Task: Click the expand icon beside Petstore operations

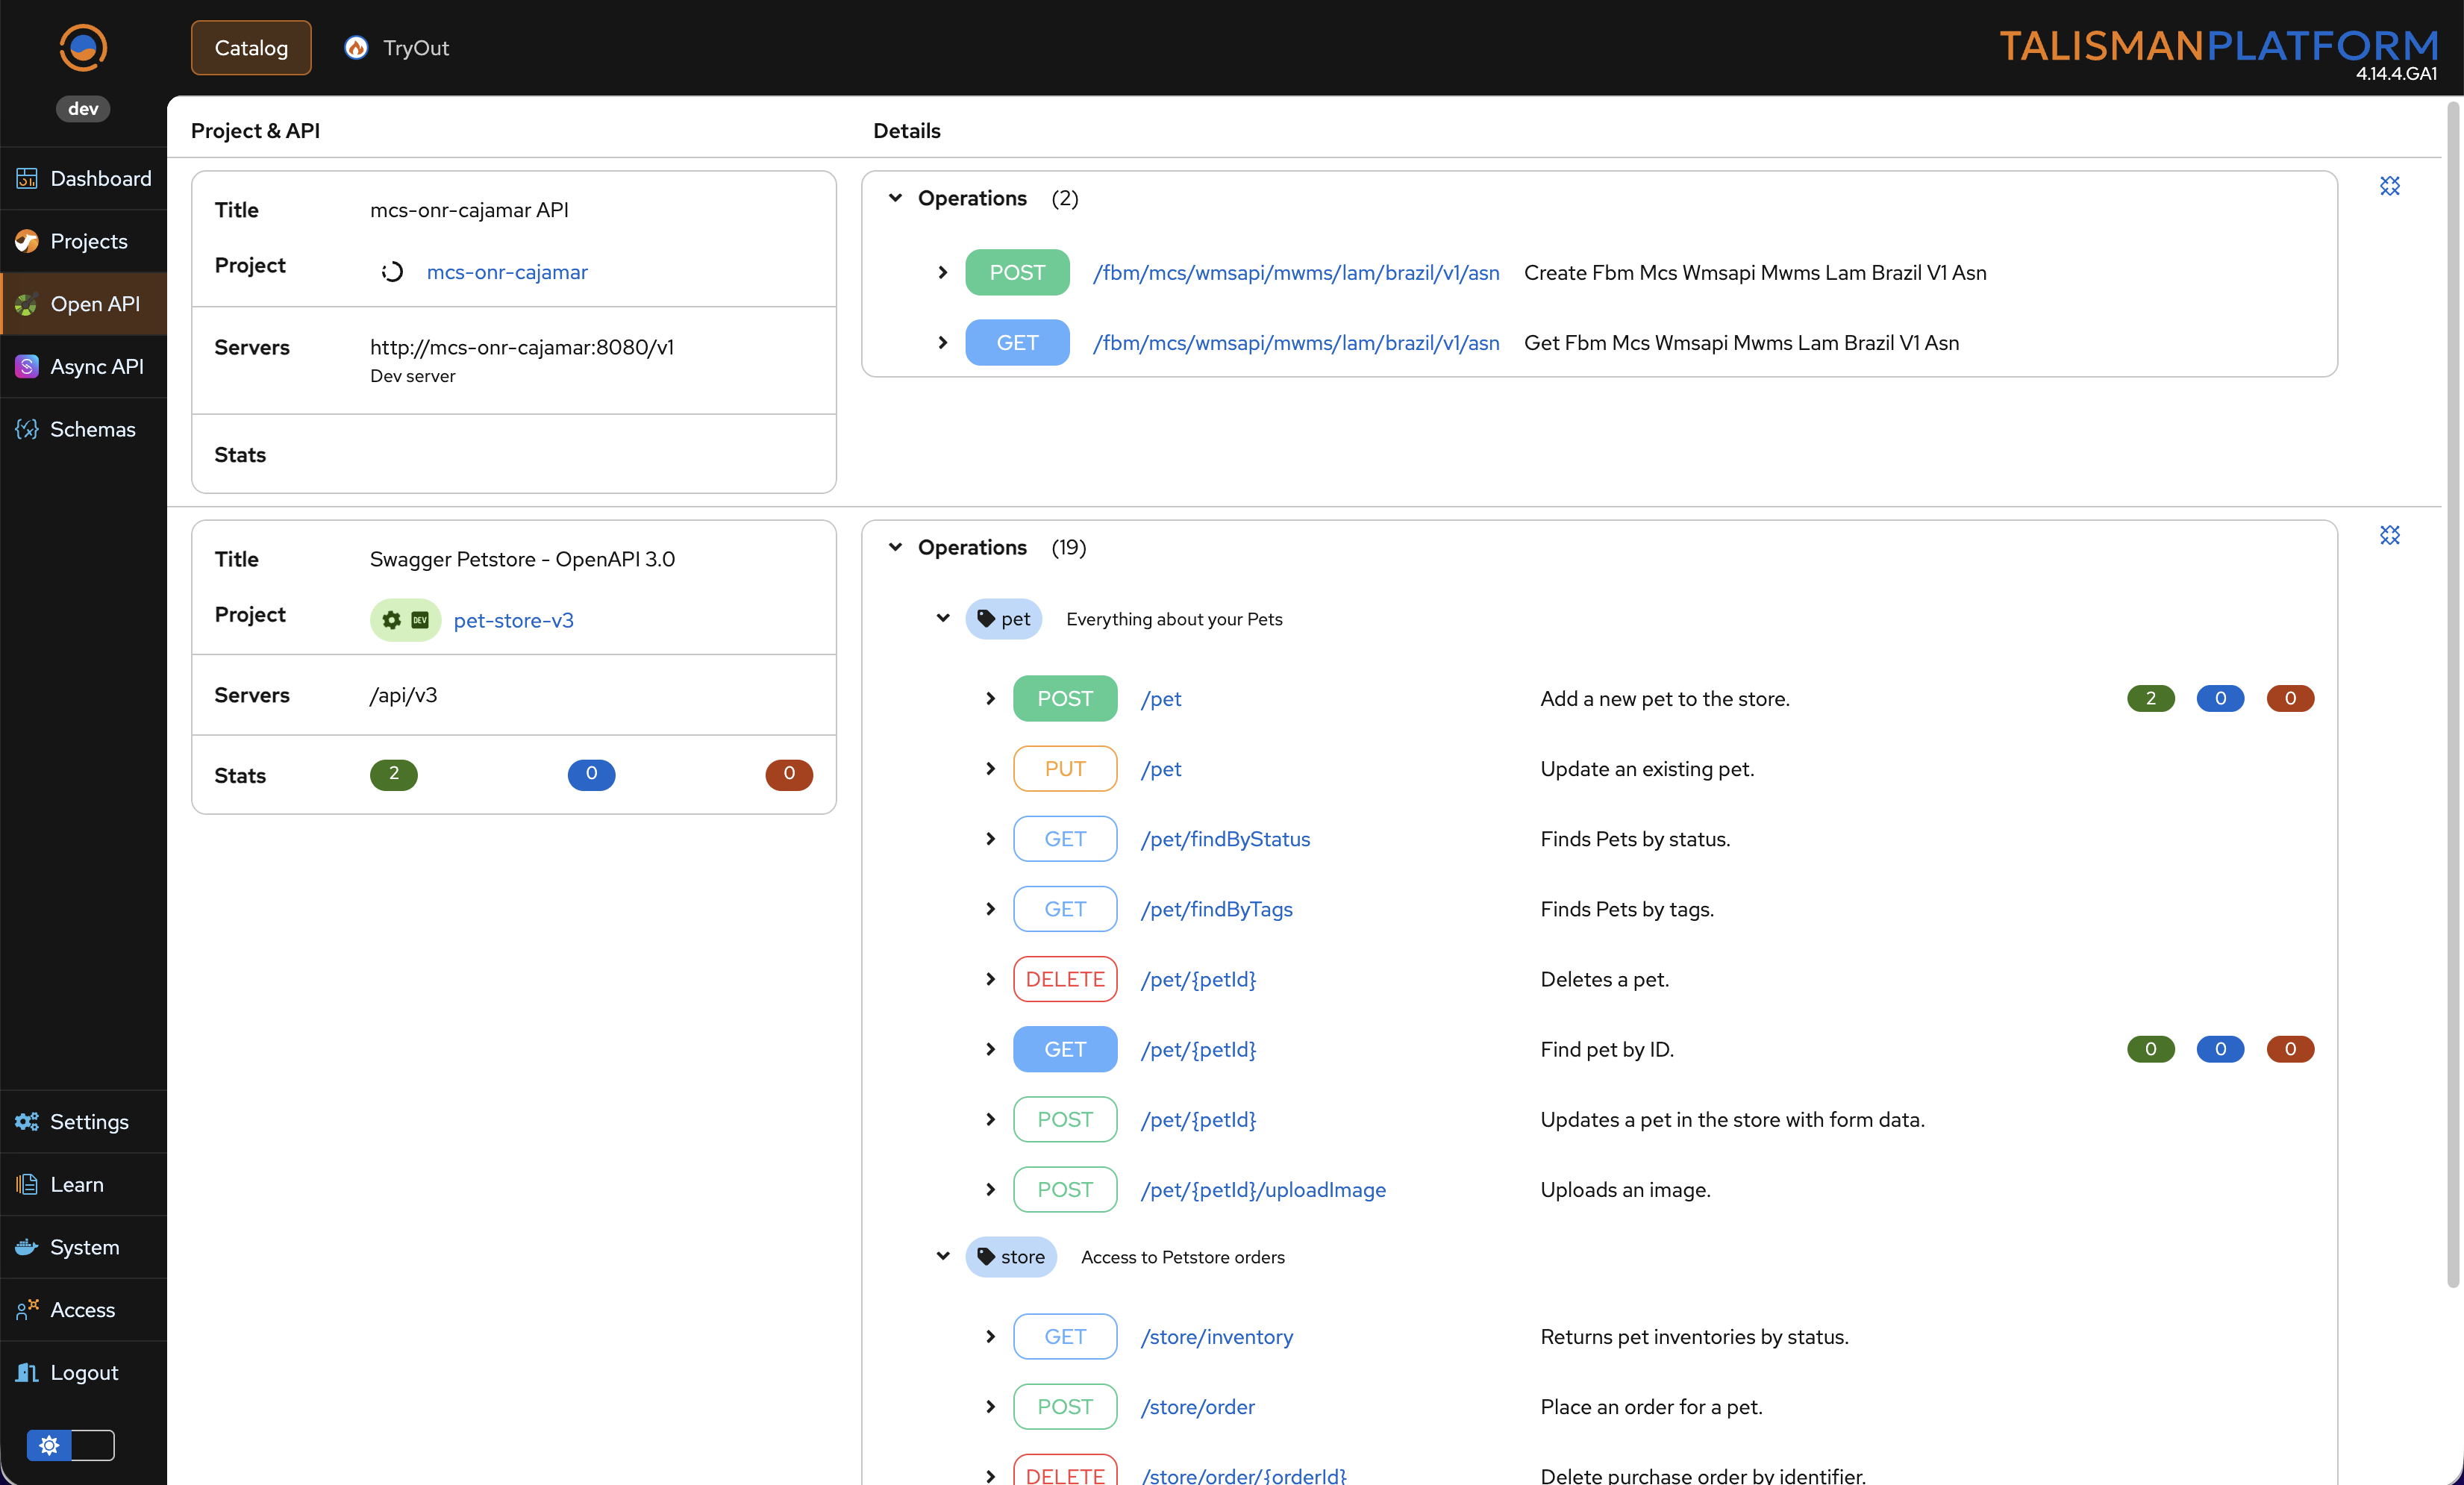Action: pyautogui.click(x=2389, y=536)
